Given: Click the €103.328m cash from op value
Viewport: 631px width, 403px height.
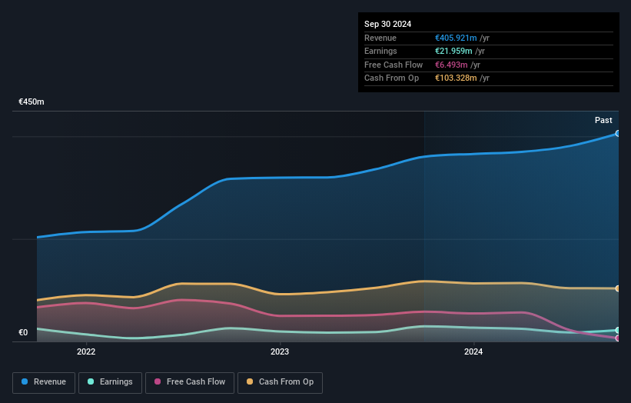Looking at the screenshot, I should coord(456,78).
